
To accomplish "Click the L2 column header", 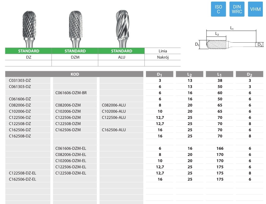I will 190,74.
